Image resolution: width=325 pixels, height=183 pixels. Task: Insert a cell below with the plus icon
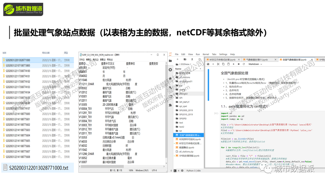point(213,64)
